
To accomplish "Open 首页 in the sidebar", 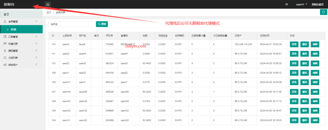I will [x=6, y=14].
